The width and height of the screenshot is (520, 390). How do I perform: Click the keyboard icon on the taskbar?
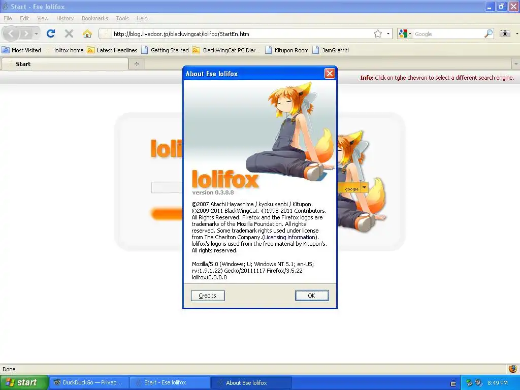click(x=453, y=383)
